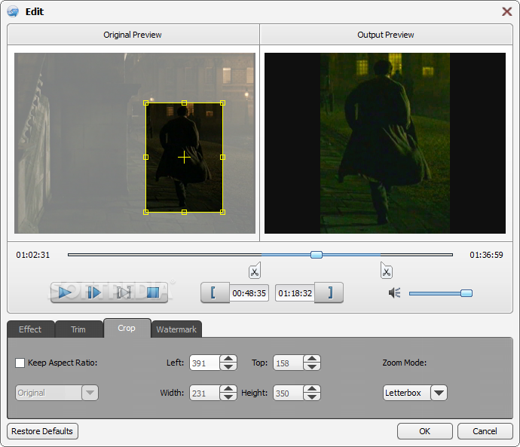Click the right scissors trim marker
Screen dimensions: 520x447
[x=387, y=271]
